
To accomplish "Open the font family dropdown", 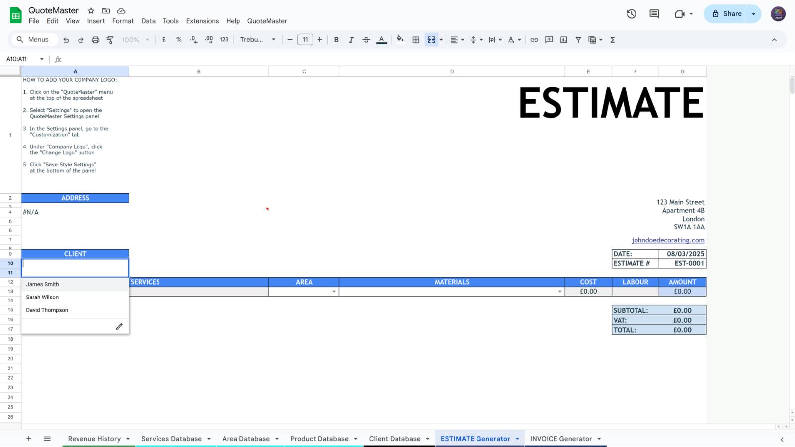I will [x=257, y=40].
